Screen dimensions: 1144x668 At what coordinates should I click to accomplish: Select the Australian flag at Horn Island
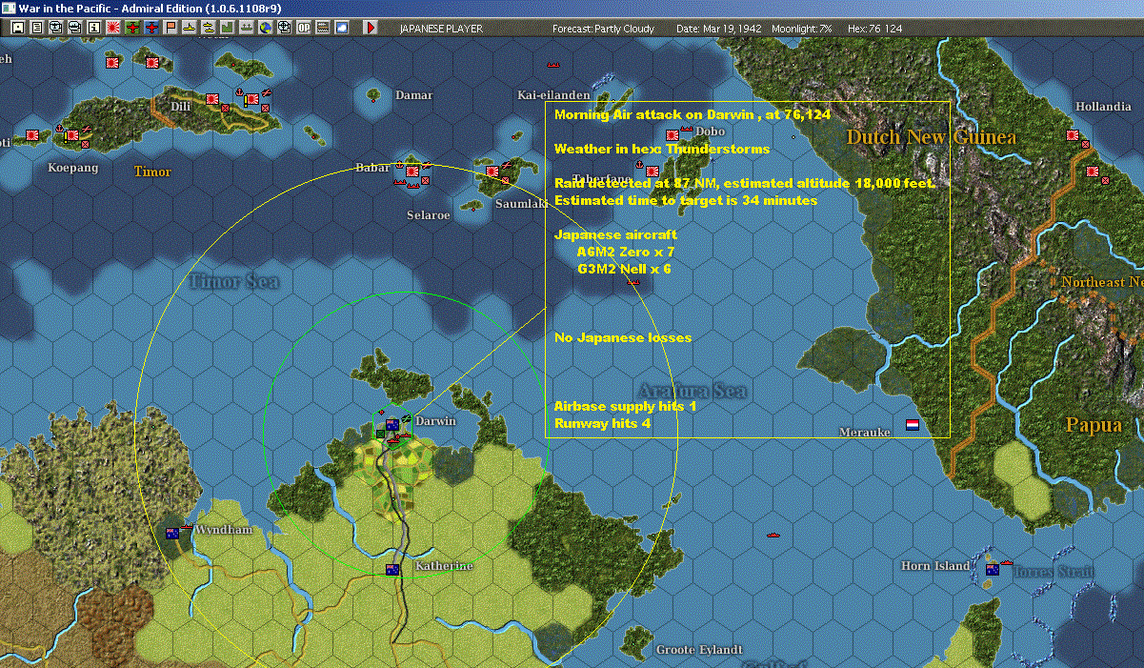coord(992,570)
